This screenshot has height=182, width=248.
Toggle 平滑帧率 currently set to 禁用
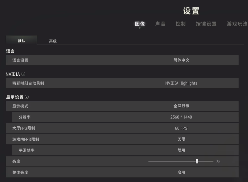pyautogui.click(x=181, y=150)
